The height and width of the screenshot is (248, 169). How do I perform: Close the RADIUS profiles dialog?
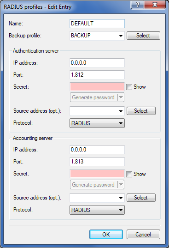pos(155,5)
